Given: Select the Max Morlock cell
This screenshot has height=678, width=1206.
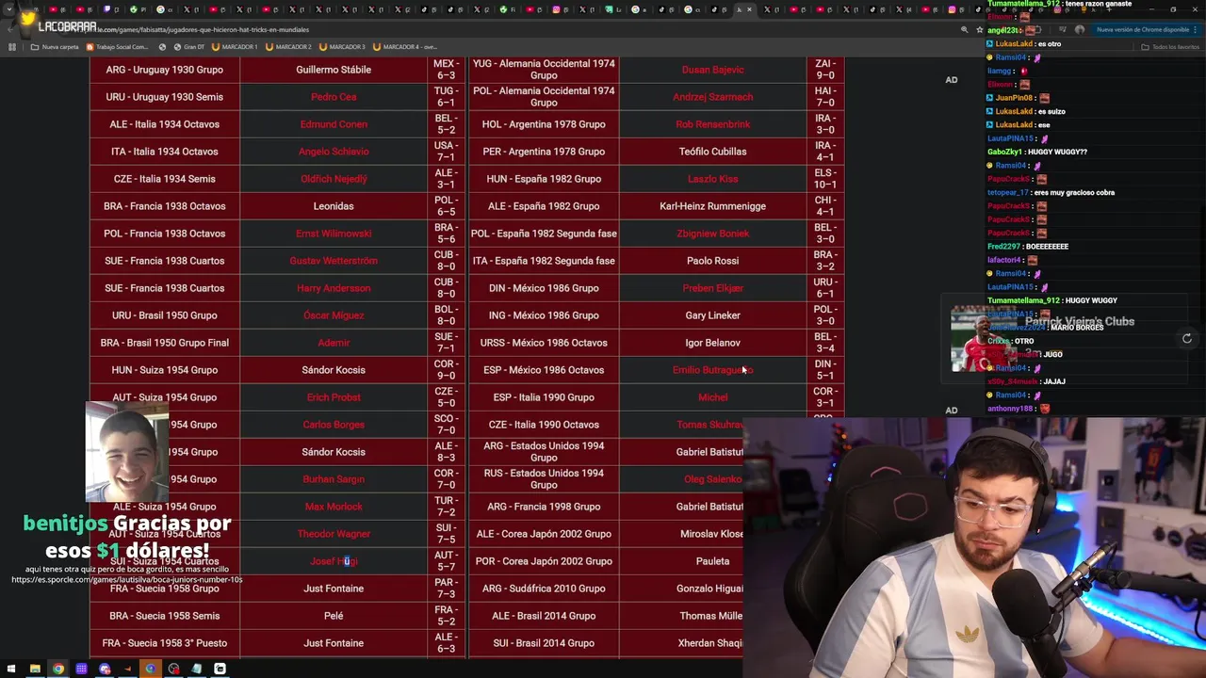Looking at the screenshot, I should point(334,507).
